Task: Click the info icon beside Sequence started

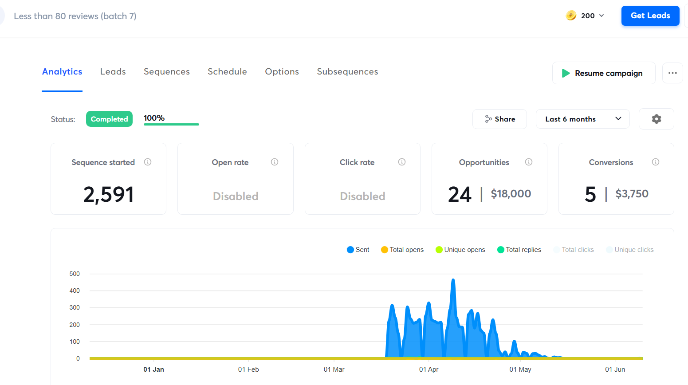Action: [x=148, y=162]
